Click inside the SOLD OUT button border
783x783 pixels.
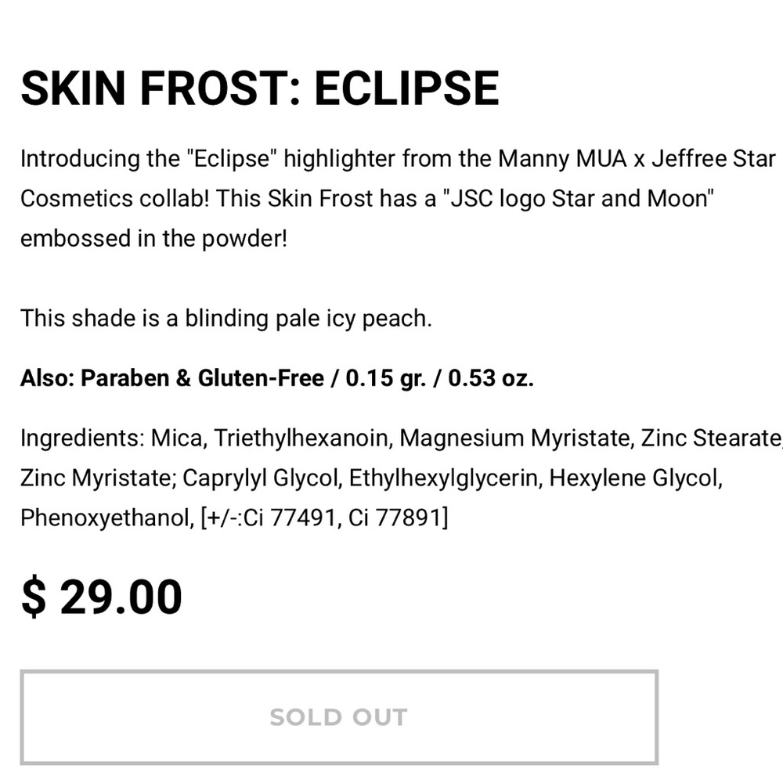pyautogui.click(x=338, y=716)
